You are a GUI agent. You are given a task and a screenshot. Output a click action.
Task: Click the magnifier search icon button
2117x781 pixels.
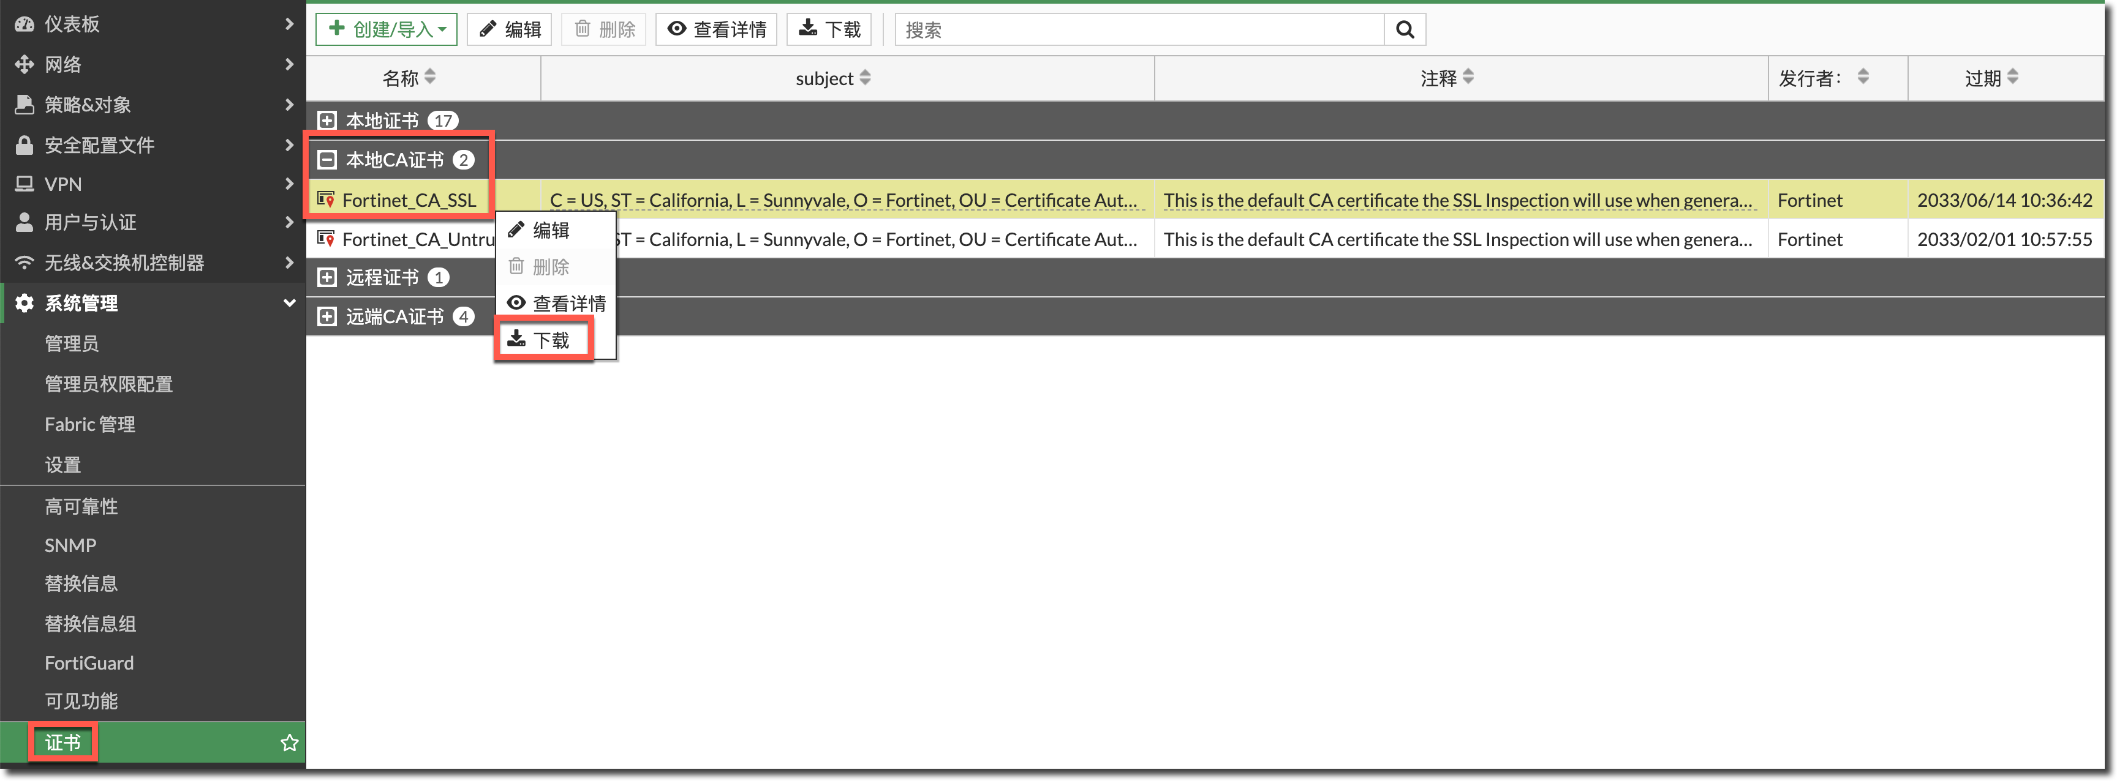pos(1405,29)
